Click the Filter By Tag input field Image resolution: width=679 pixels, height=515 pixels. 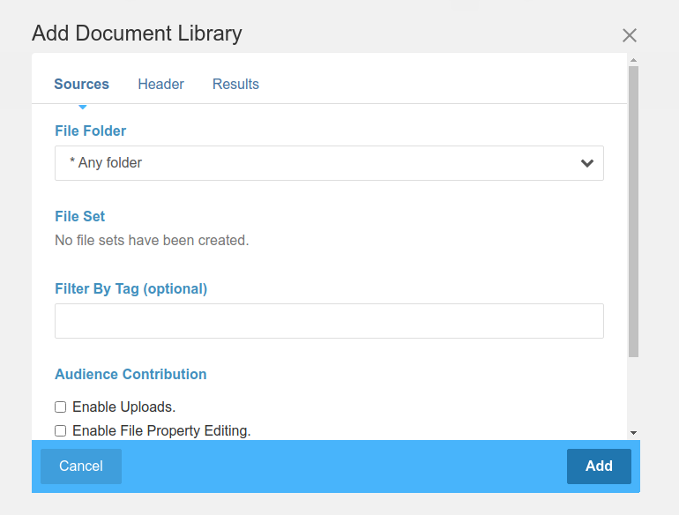coord(329,321)
